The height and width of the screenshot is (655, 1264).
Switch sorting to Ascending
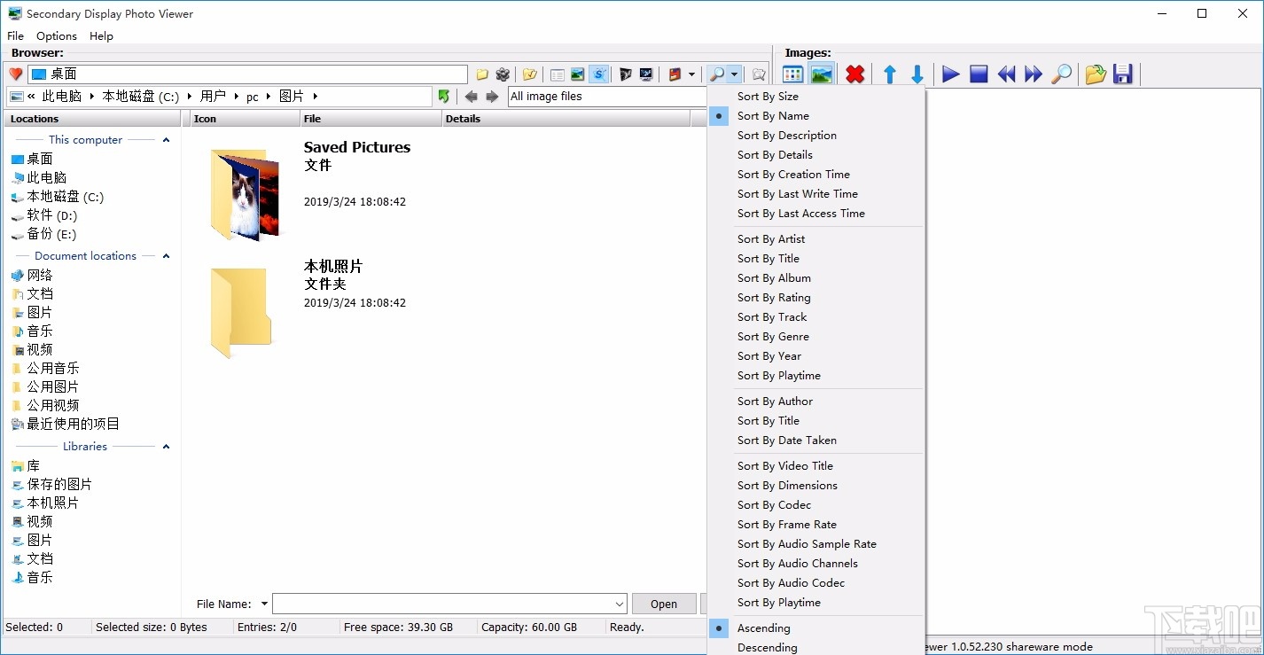click(x=763, y=628)
